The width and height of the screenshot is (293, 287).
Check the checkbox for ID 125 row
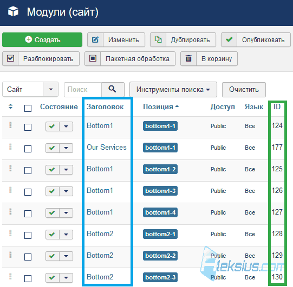coord(28,171)
